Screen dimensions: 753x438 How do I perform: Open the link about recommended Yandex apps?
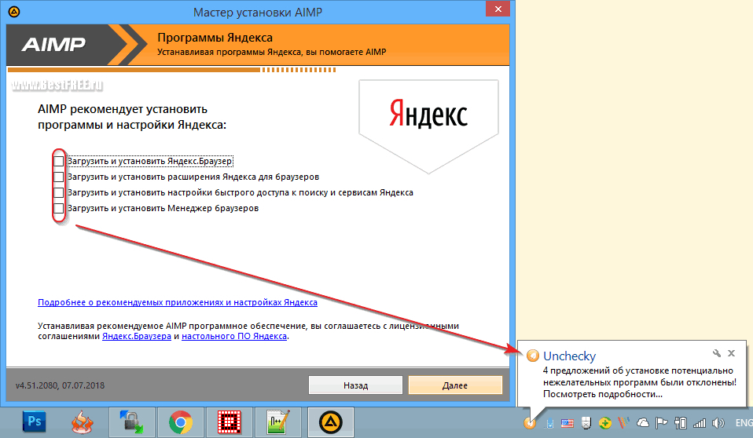point(177,302)
